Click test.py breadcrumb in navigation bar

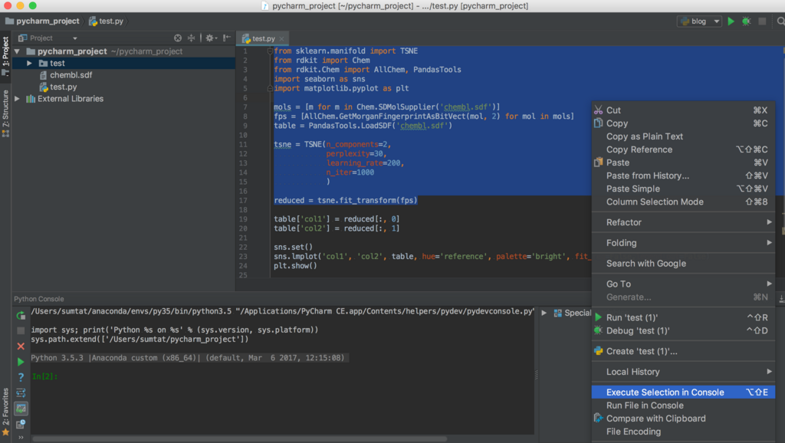point(106,21)
